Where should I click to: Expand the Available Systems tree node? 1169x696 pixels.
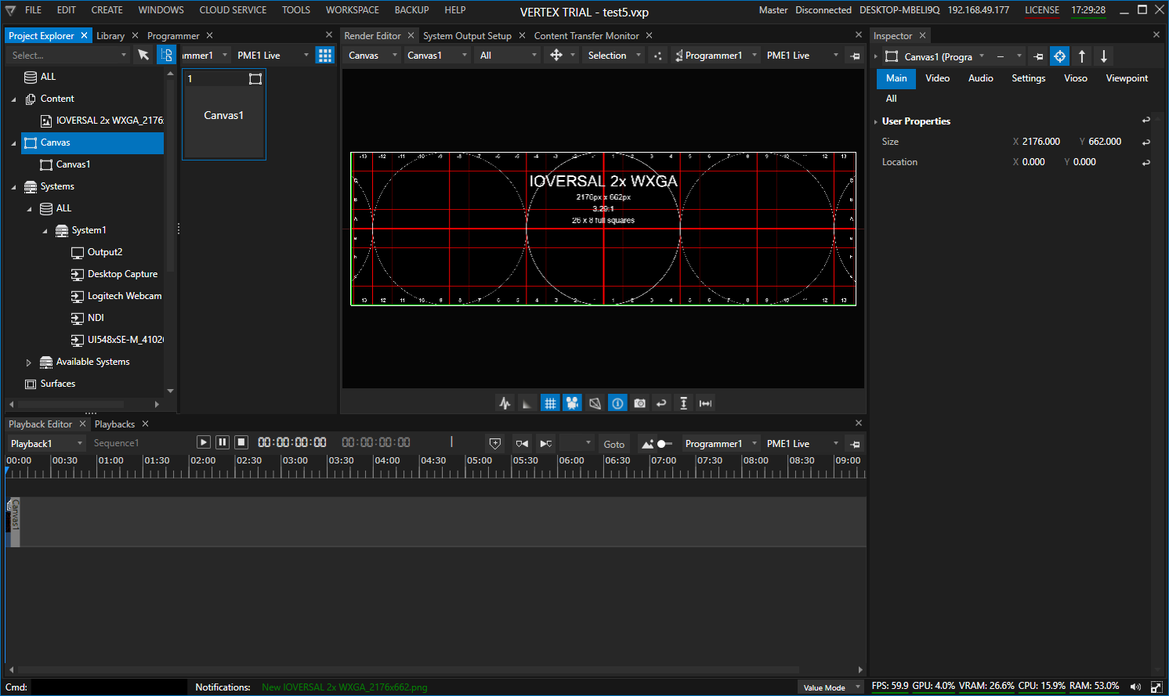[29, 362]
